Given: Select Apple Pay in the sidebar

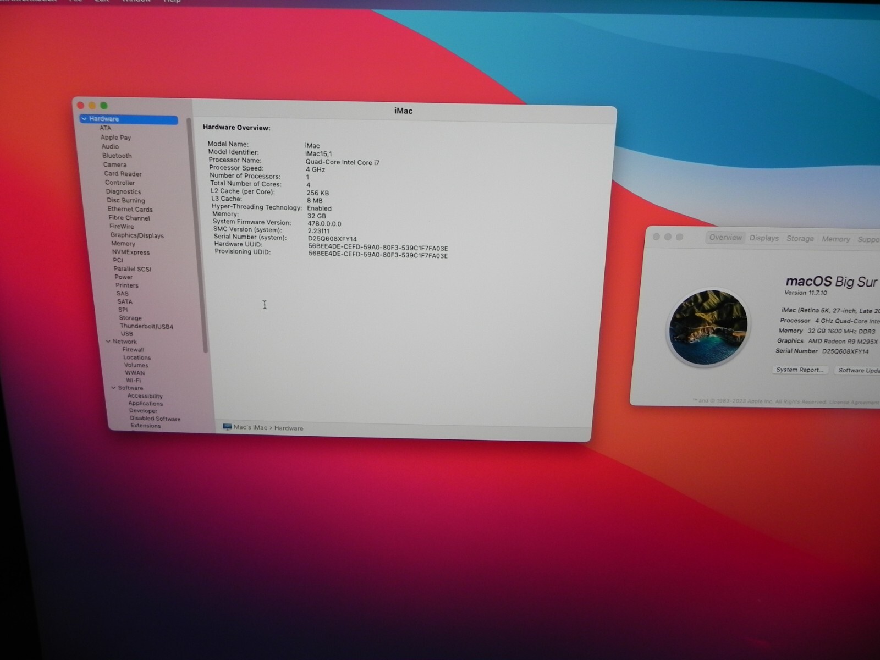Looking at the screenshot, I should coord(116,137).
